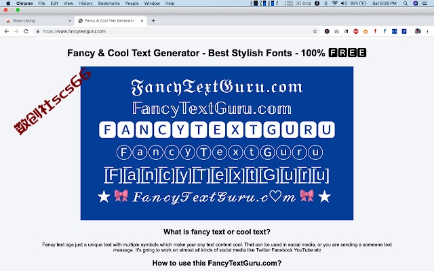Open the blue square extension next to profile avatar

pyautogui.click(x=404, y=31)
